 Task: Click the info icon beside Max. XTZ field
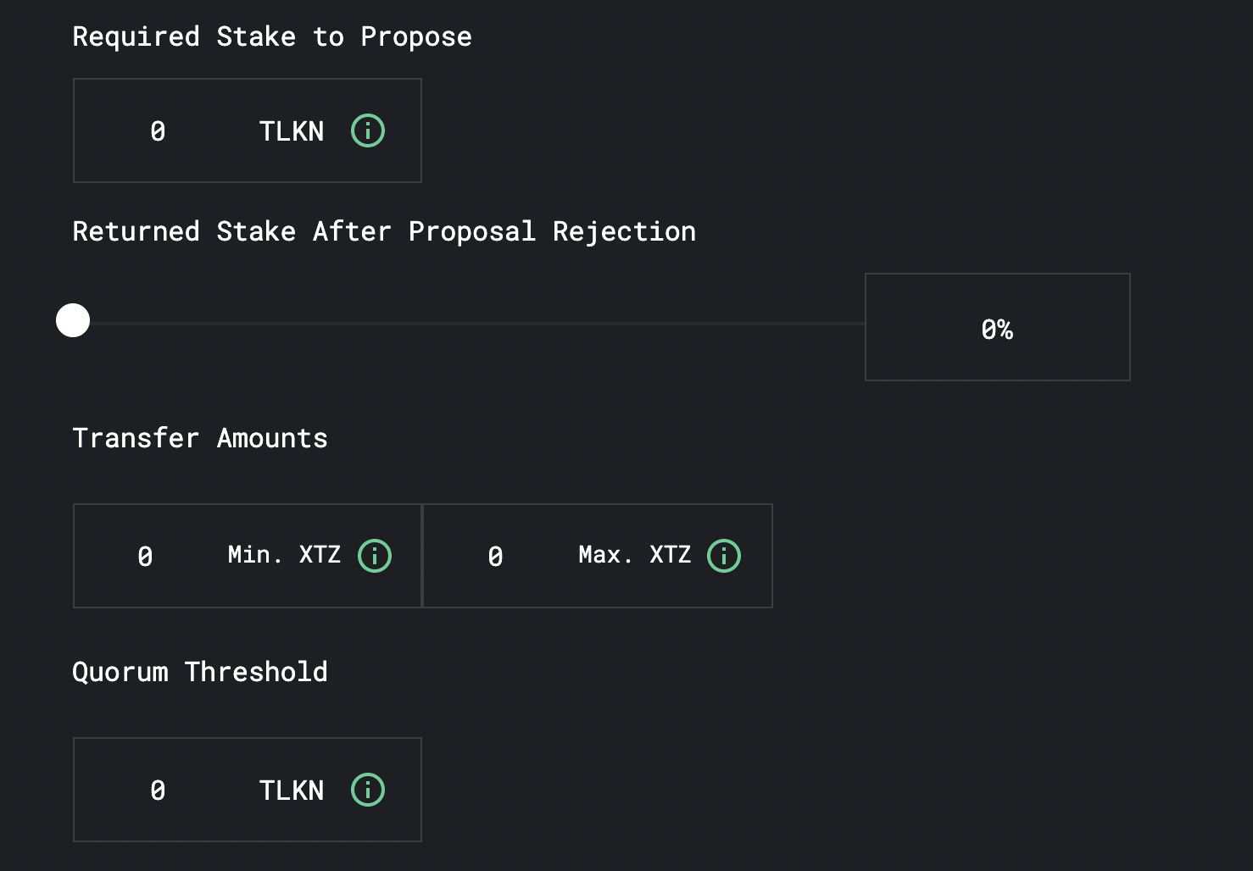[x=724, y=556]
